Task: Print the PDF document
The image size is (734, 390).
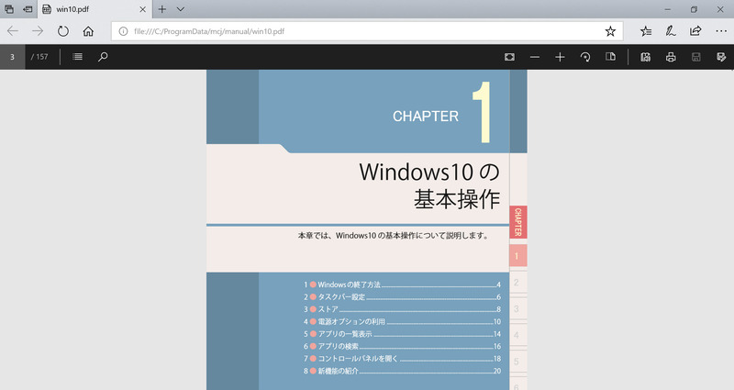Action: [x=671, y=57]
